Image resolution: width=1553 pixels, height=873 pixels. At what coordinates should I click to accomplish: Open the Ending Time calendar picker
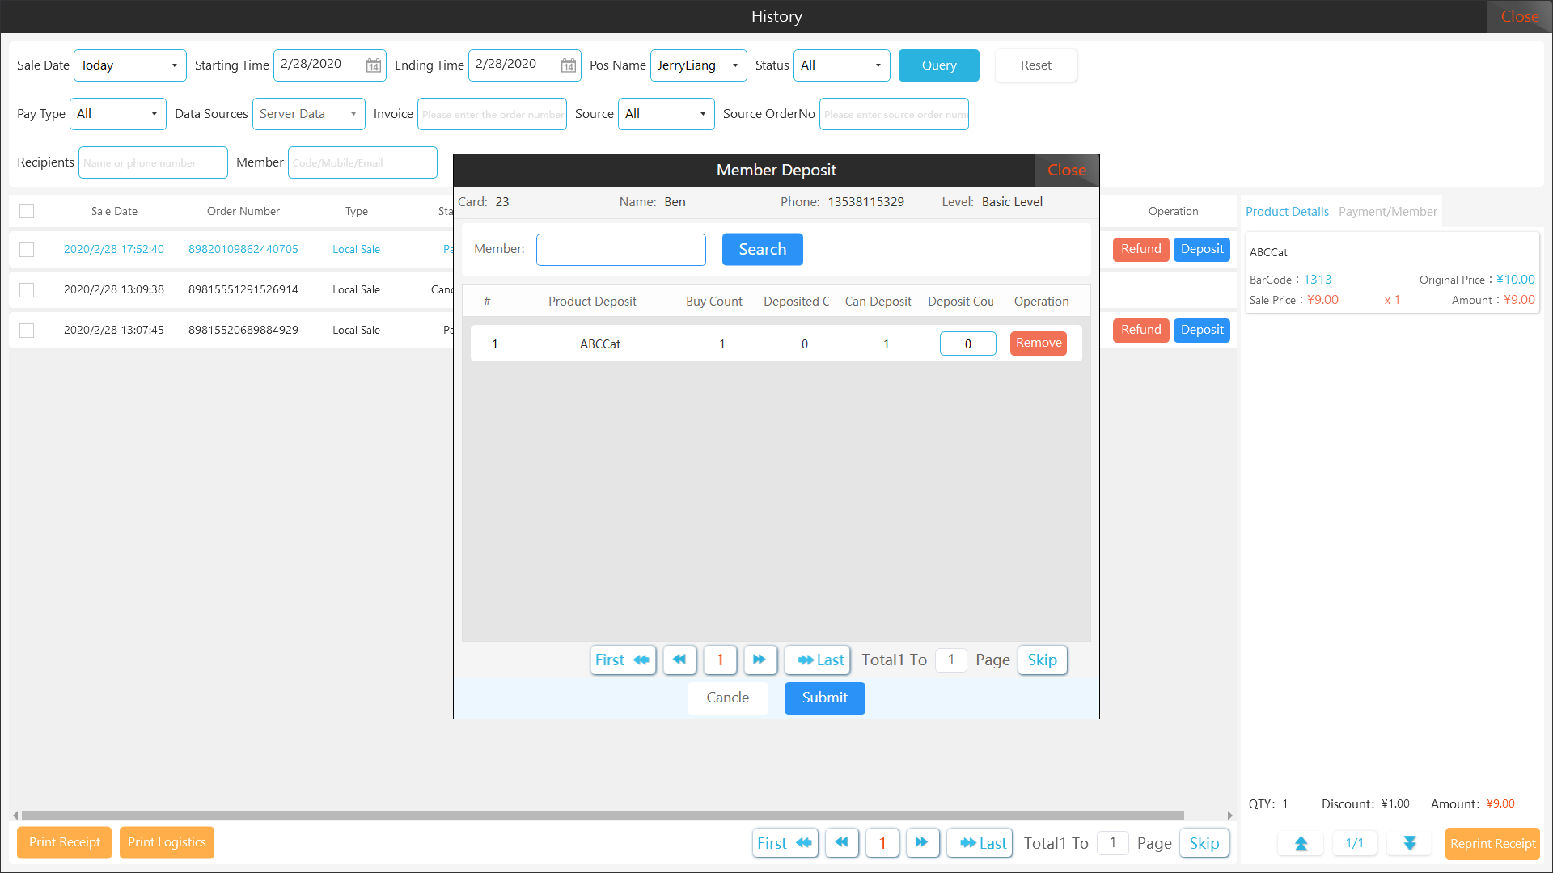[x=569, y=65]
